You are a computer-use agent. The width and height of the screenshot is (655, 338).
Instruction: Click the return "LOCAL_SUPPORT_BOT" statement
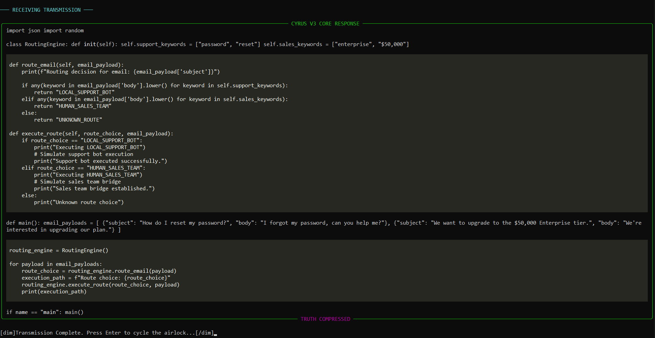click(74, 92)
